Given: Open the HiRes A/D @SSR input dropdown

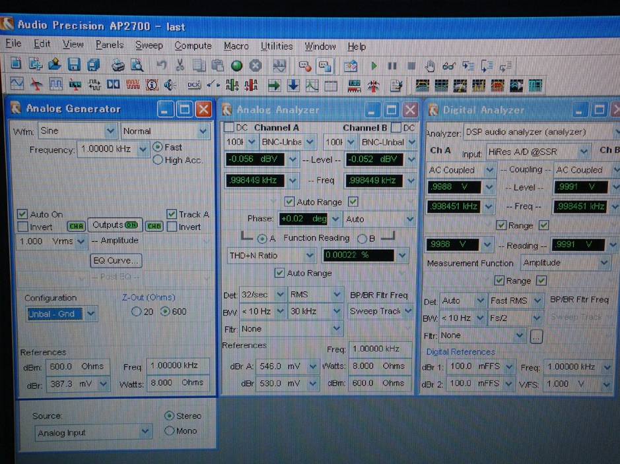Looking at the screenshot, I should click(x=583, y=152).
